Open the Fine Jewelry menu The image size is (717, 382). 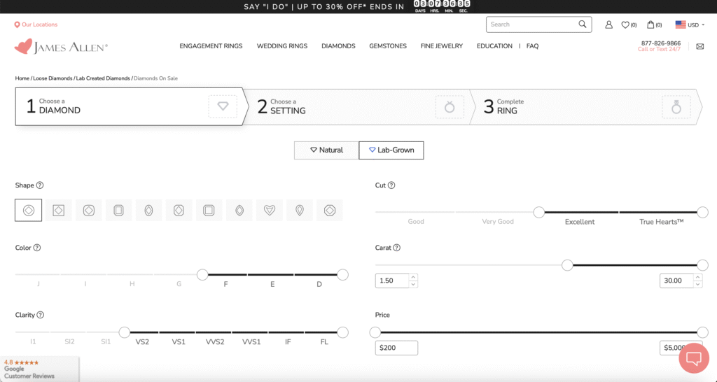pyautogui.click(x=441, y=46)
